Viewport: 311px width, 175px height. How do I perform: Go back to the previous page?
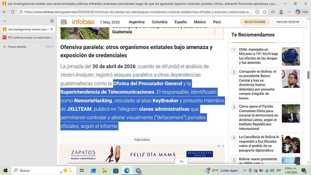coord(5,12)
